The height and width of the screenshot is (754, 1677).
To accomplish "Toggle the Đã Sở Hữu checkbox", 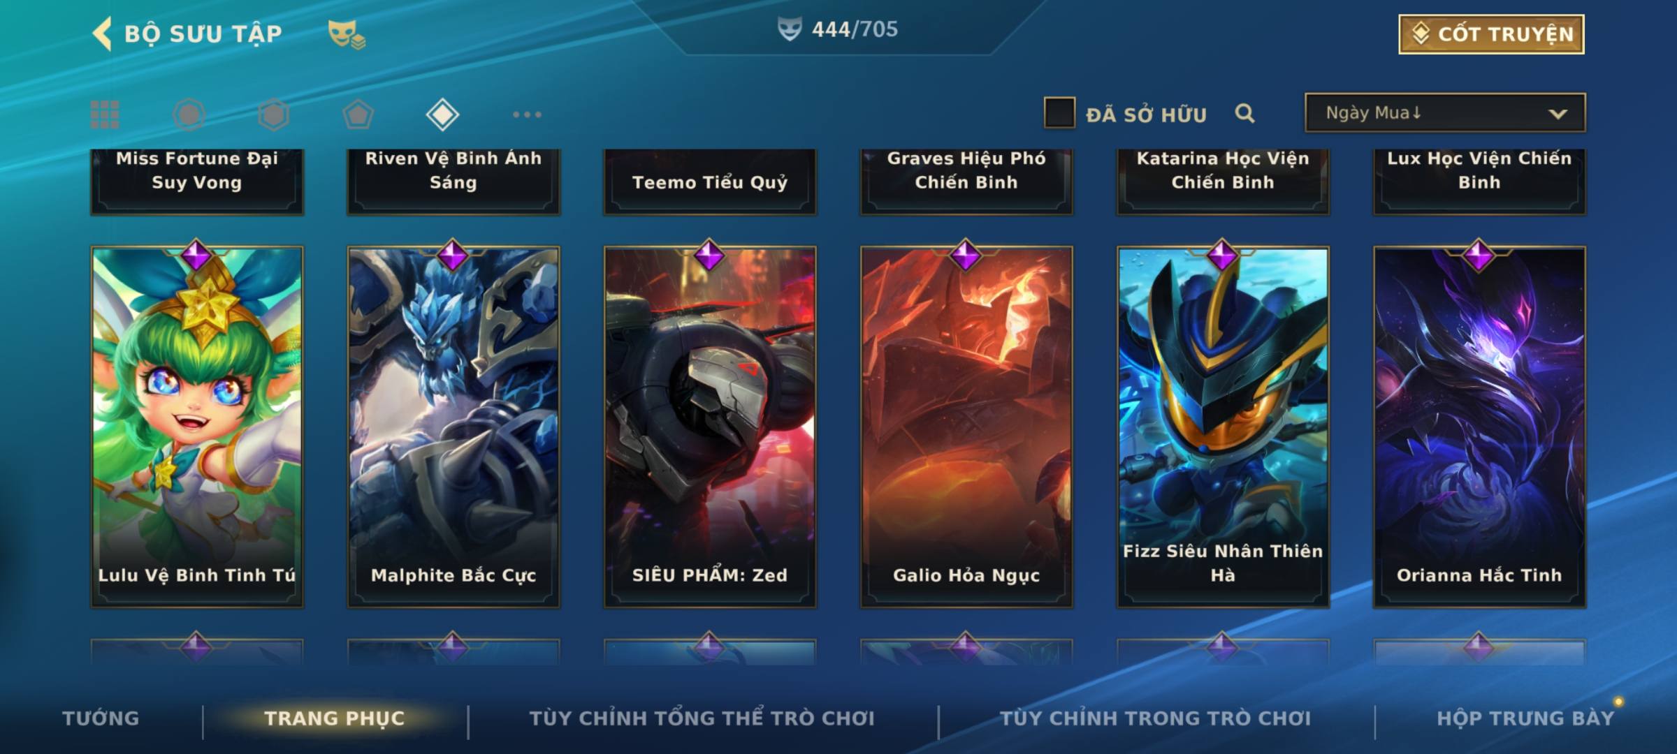I will 1059,113.
